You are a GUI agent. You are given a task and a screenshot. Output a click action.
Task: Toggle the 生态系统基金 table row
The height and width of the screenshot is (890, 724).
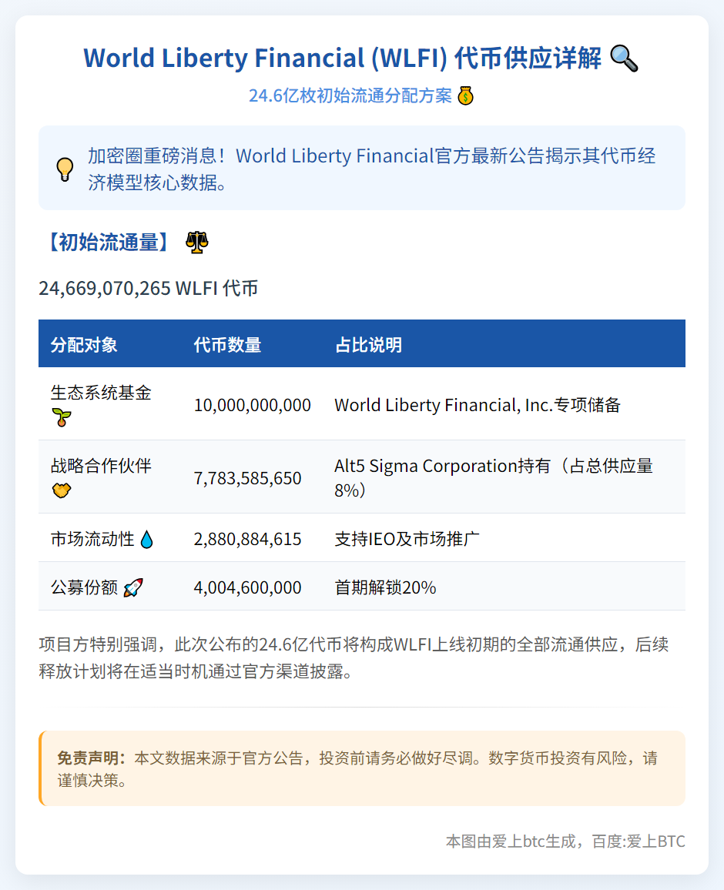362,404
